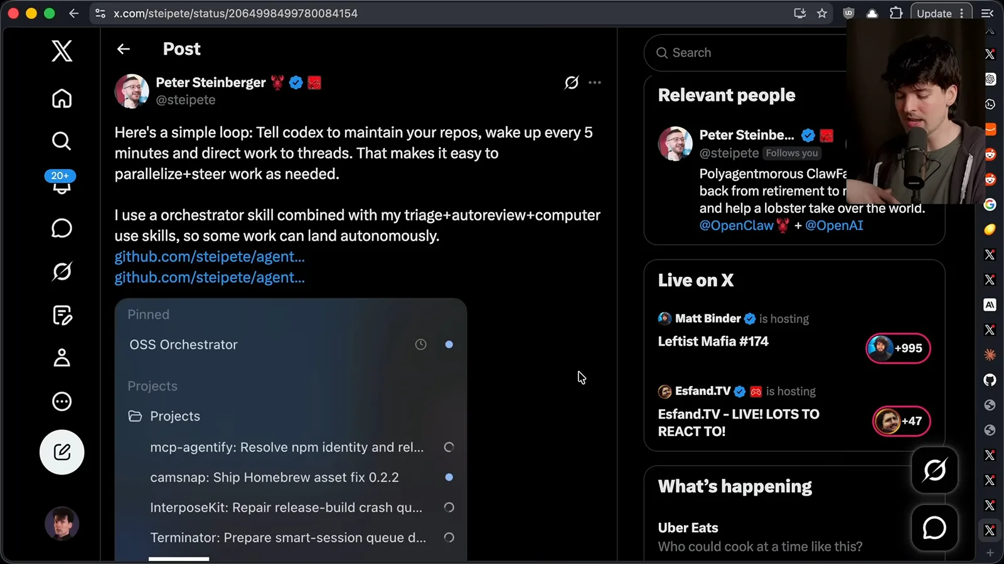The height and width of the screenshot is (564, 1004).
Task: Open Leftist Mafia #174 live space
Action: pos(713,342)
